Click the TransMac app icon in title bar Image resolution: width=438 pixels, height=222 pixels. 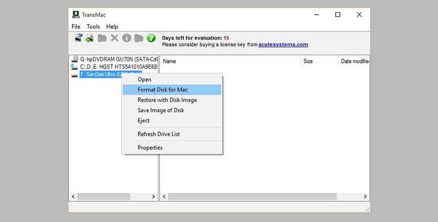coord(76,15)
